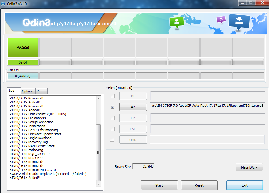Close the Odin3 window
The image size is (269, 193).
pos(262,3)
